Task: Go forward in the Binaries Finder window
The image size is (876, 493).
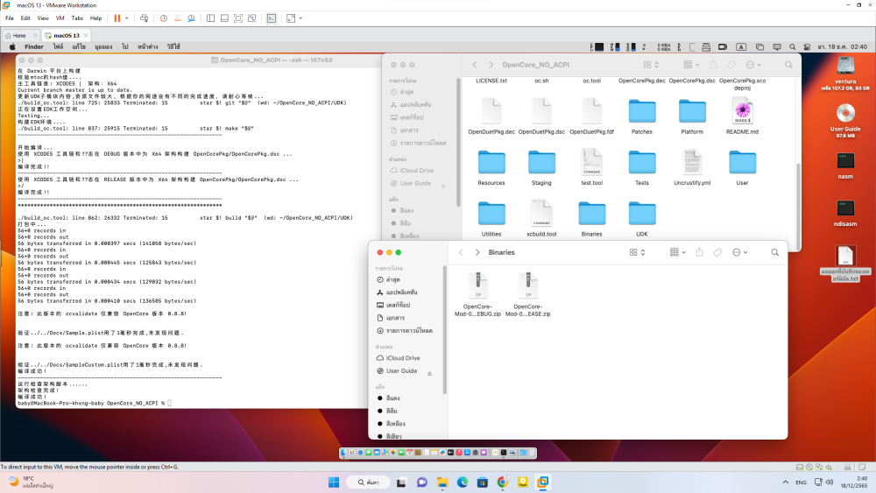Action: (x=477, y=252)
